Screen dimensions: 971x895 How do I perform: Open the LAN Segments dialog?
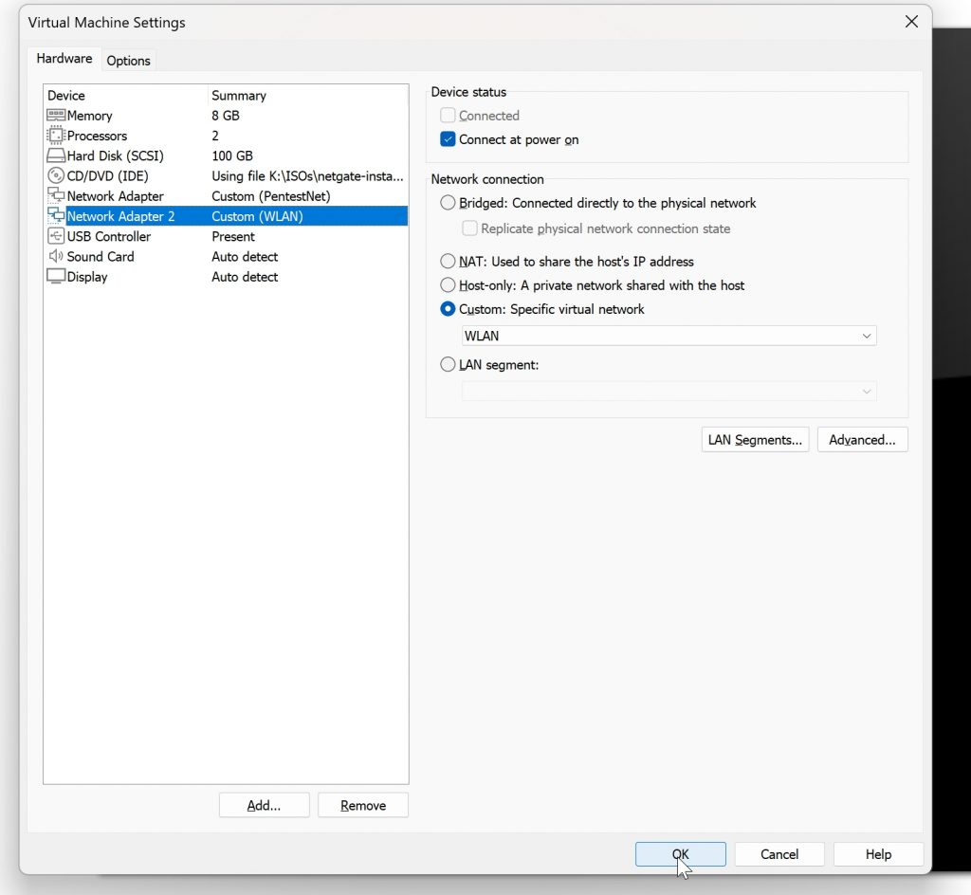click(755, 440)
